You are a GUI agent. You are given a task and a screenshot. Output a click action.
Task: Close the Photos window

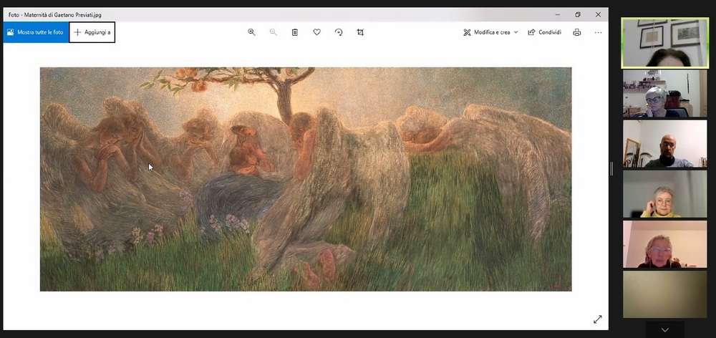(x=598, y=14)
